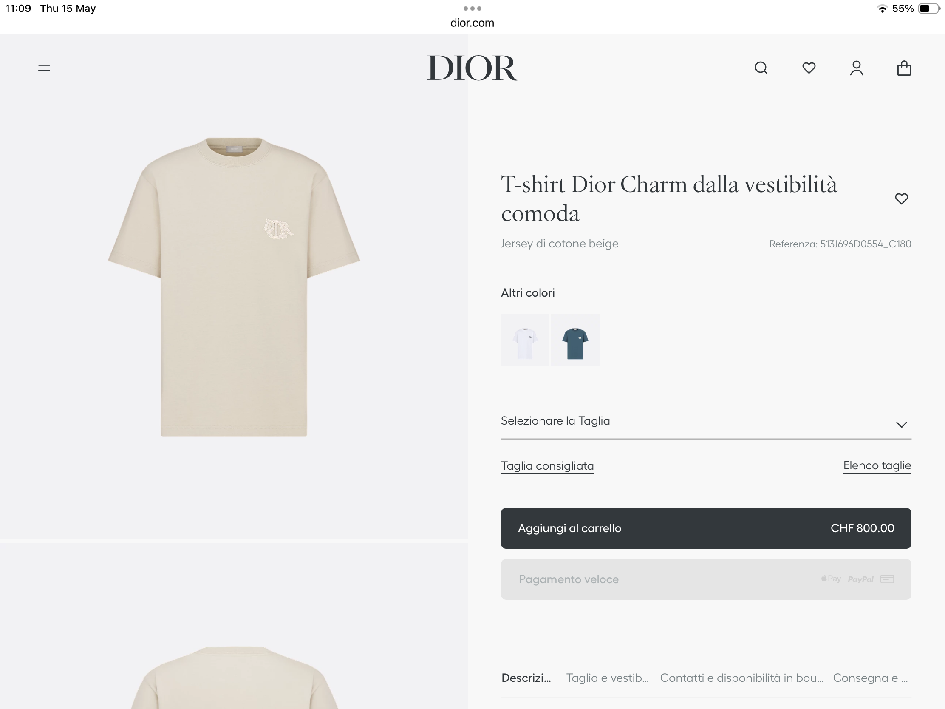The height and width of the screenshot is (709, 945).
Task: Open the Elenco taglie link
Action: pos(877,465)
